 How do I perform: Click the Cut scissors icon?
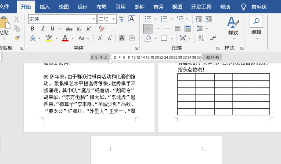point(17,19)
